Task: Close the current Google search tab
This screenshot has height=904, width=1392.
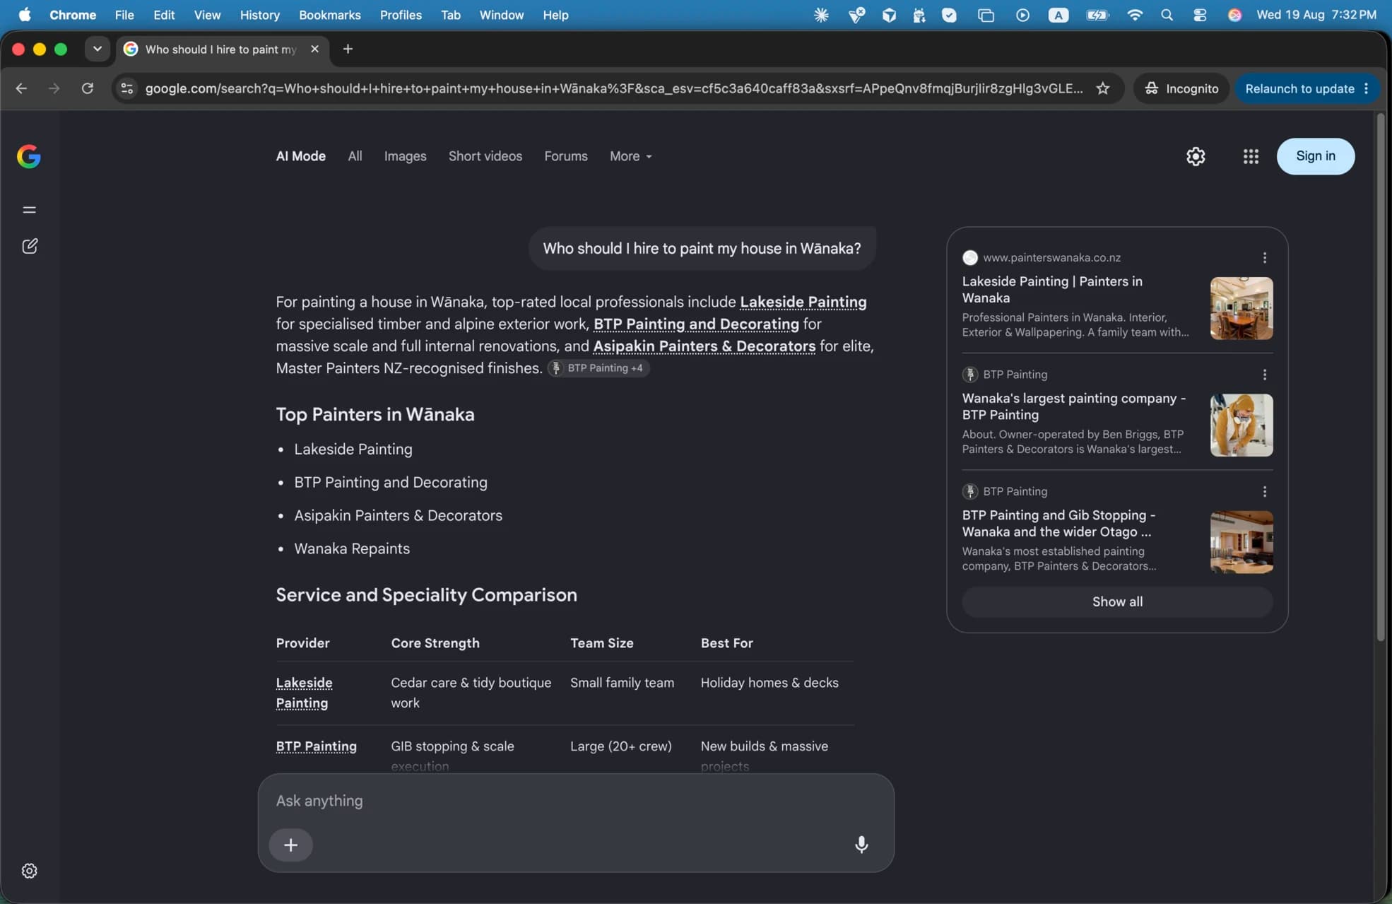Action: pyautogui.click(x=314, y=49)
